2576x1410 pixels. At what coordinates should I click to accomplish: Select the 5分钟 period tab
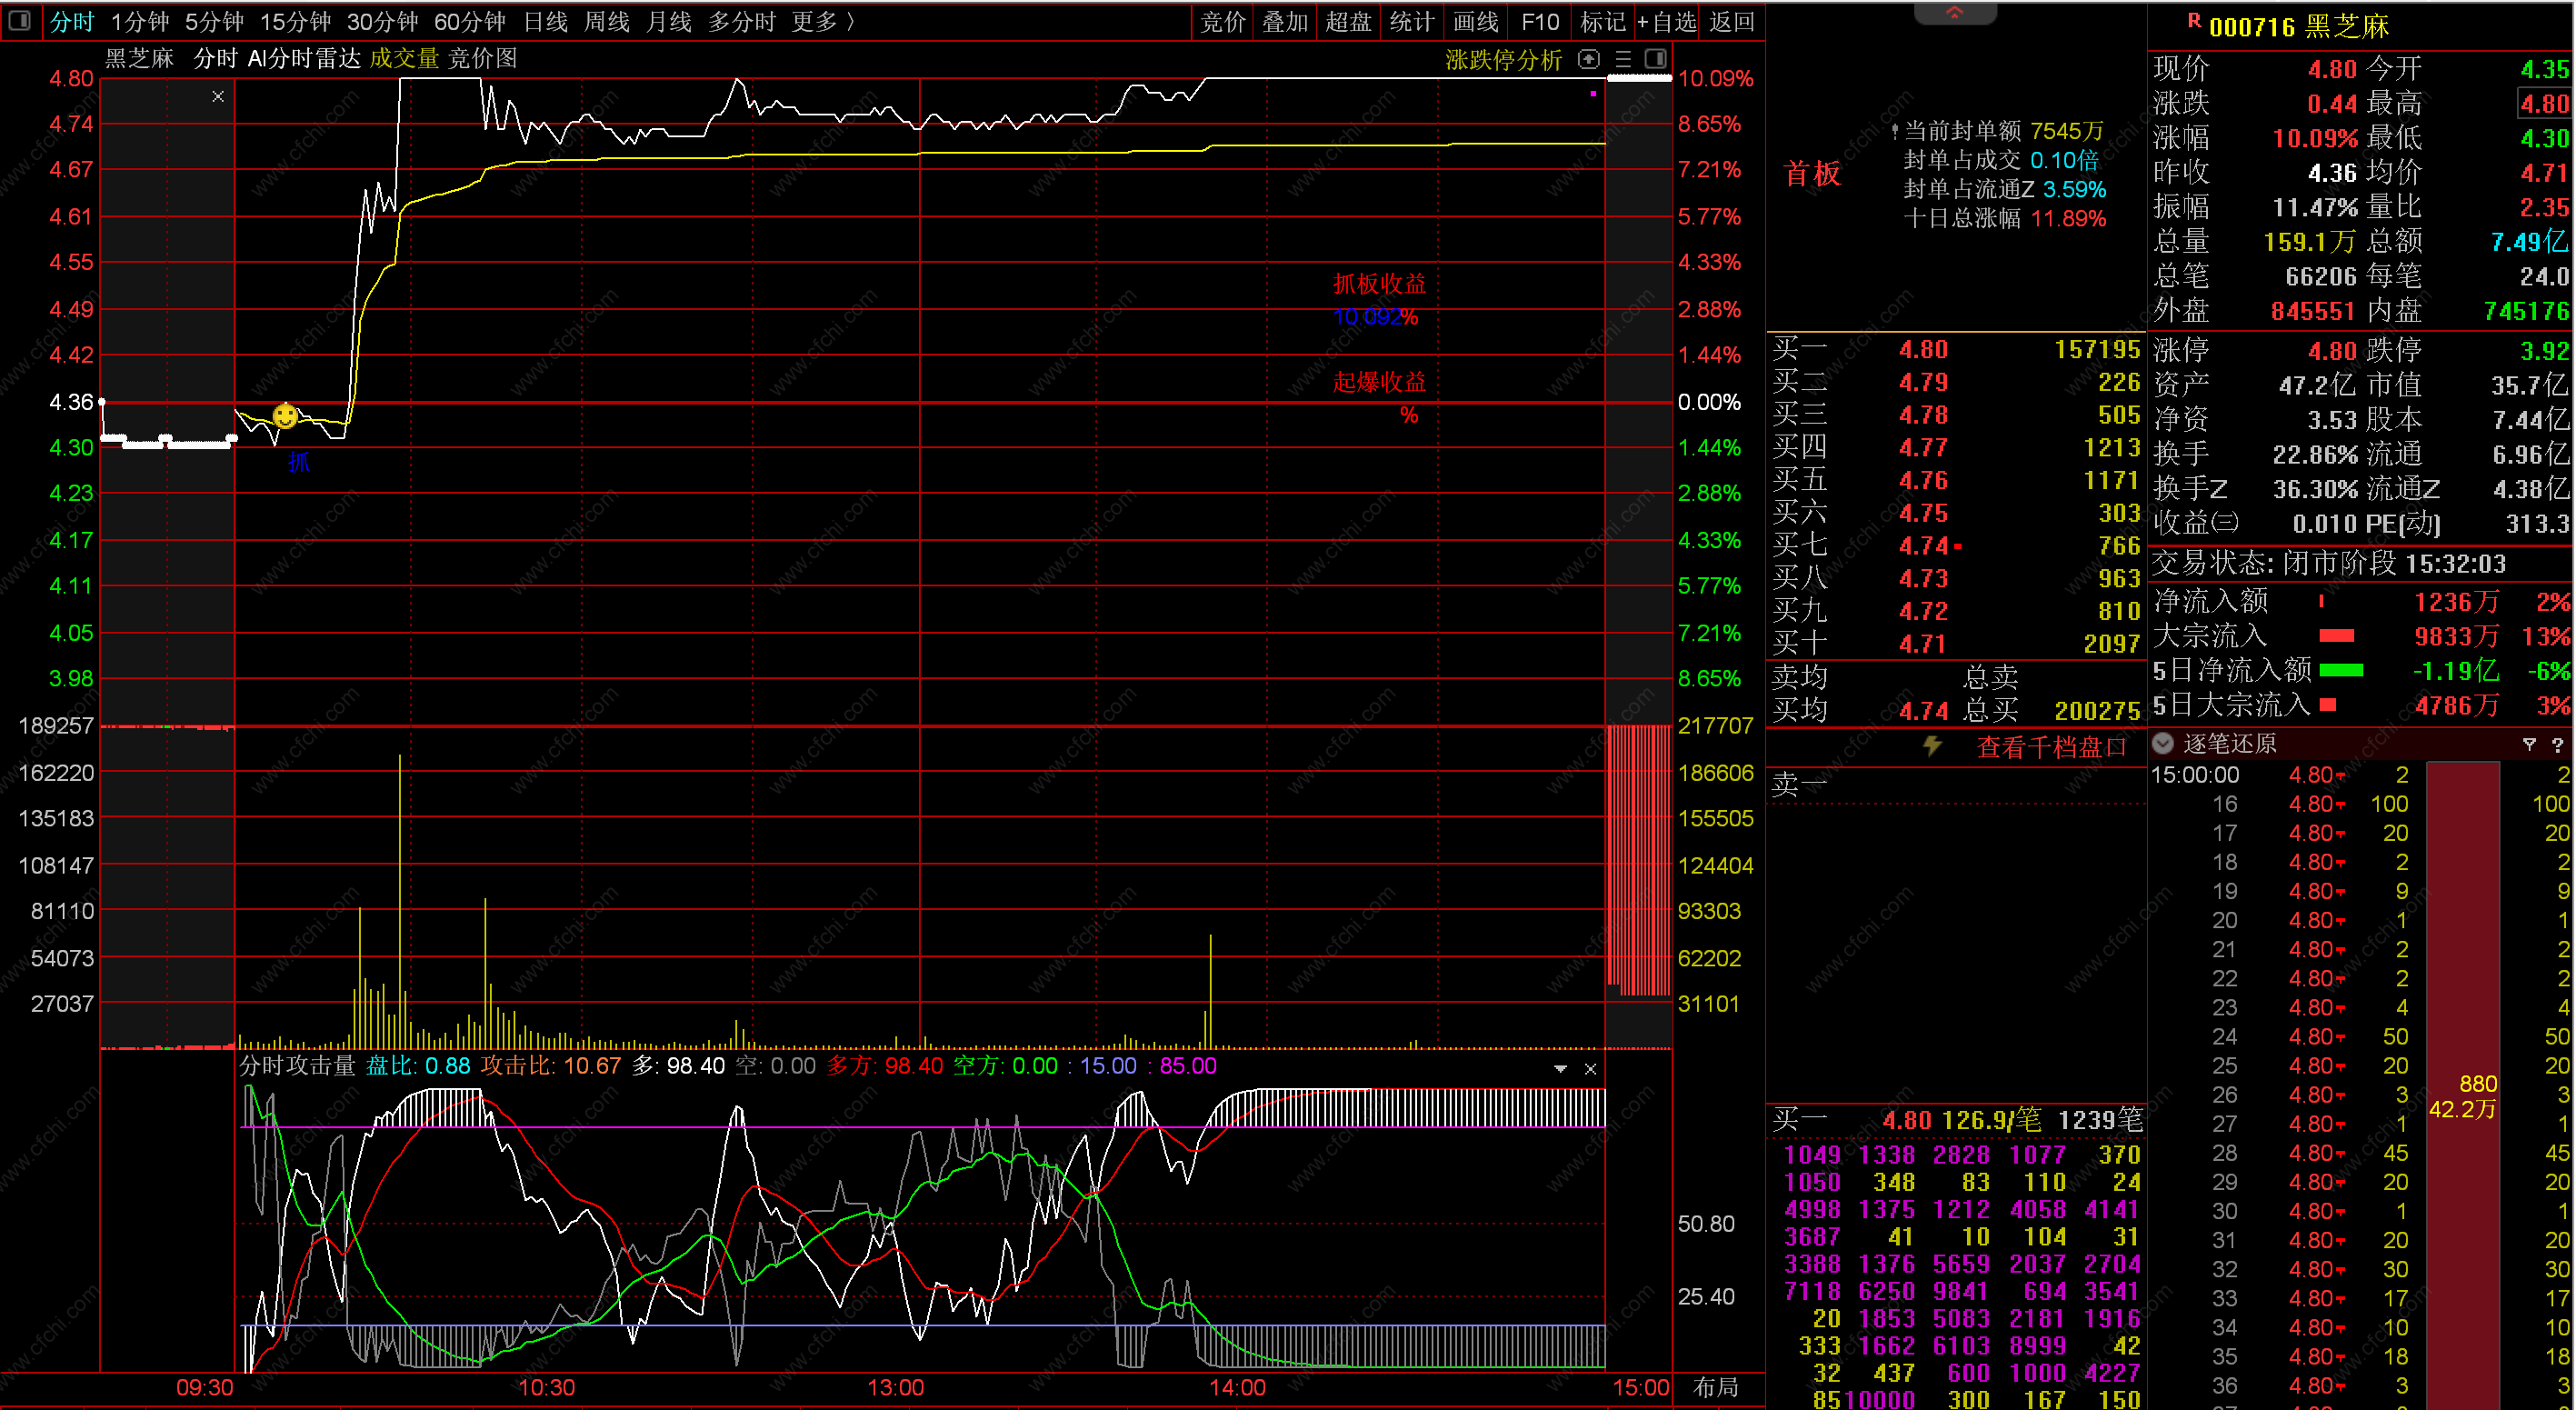pos(214,22)
